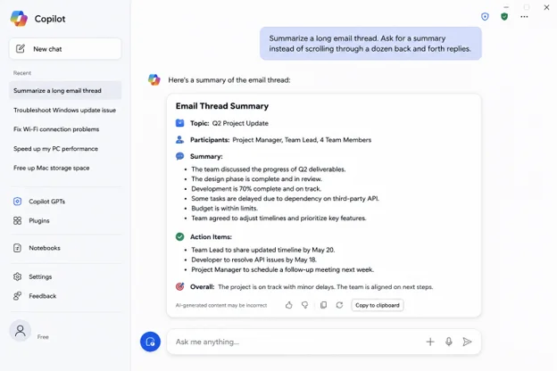Image resolution: width=557 pixels, height=371 pixels.
Task: Start a New chat
Action: coord(65,49)
